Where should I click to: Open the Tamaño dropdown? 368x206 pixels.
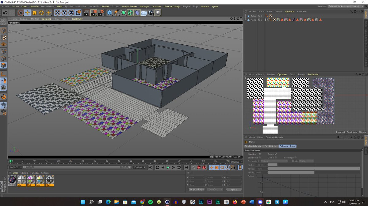216,189
